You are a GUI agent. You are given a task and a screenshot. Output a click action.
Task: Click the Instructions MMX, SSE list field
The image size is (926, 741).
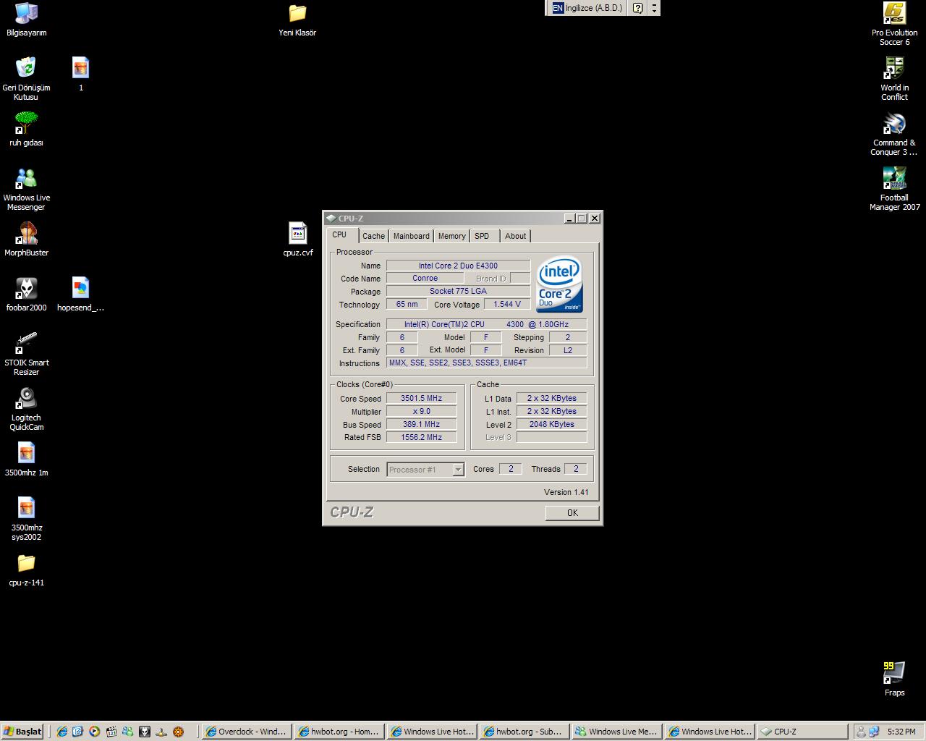[x=486, y=363]
